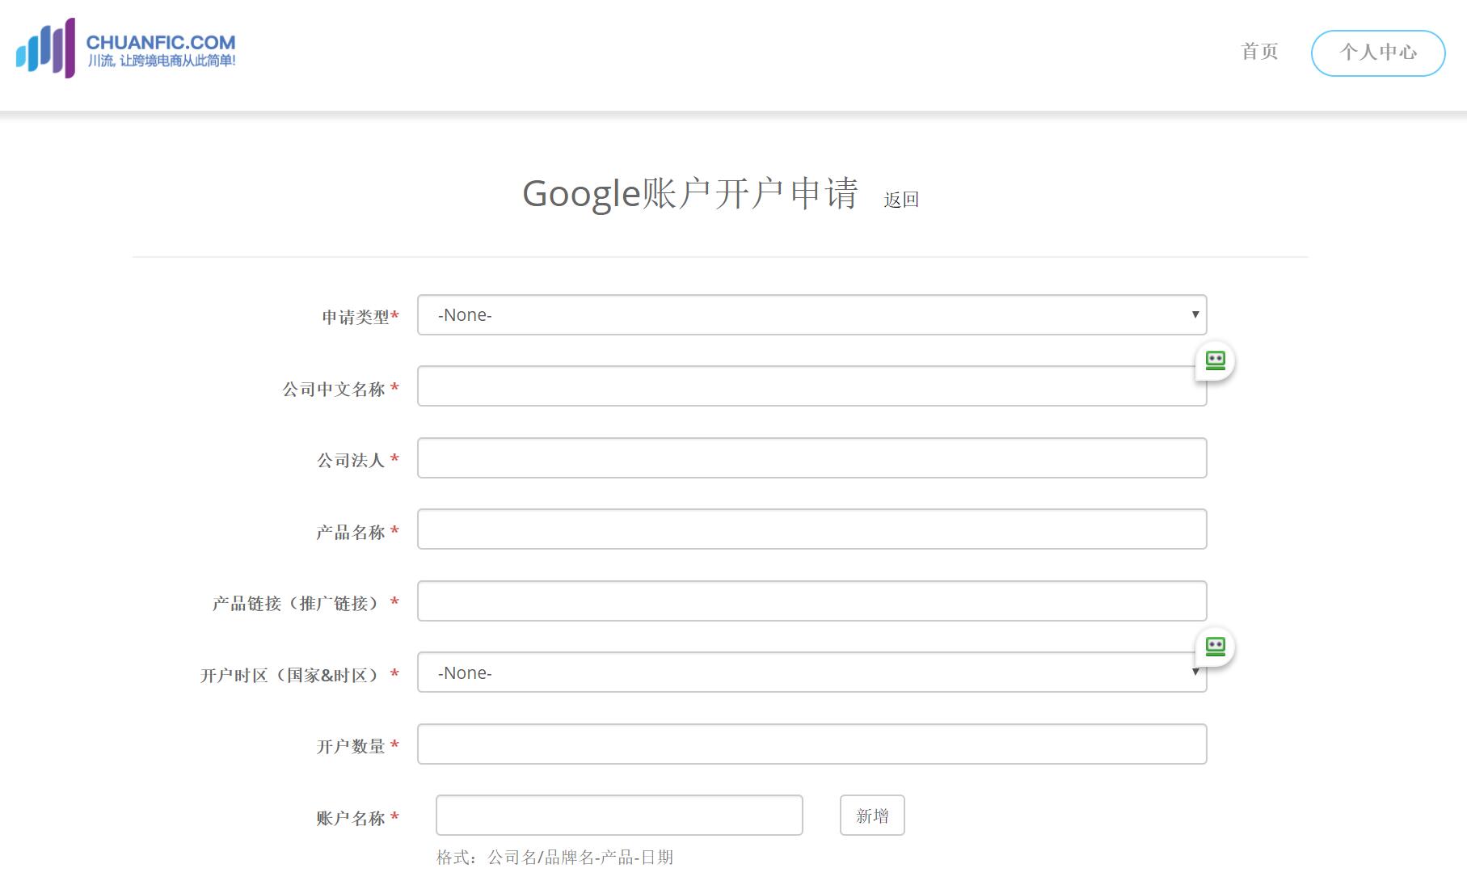Click the 格式：公司名/品牌名-产品-日期 hint text

[554, 858]
